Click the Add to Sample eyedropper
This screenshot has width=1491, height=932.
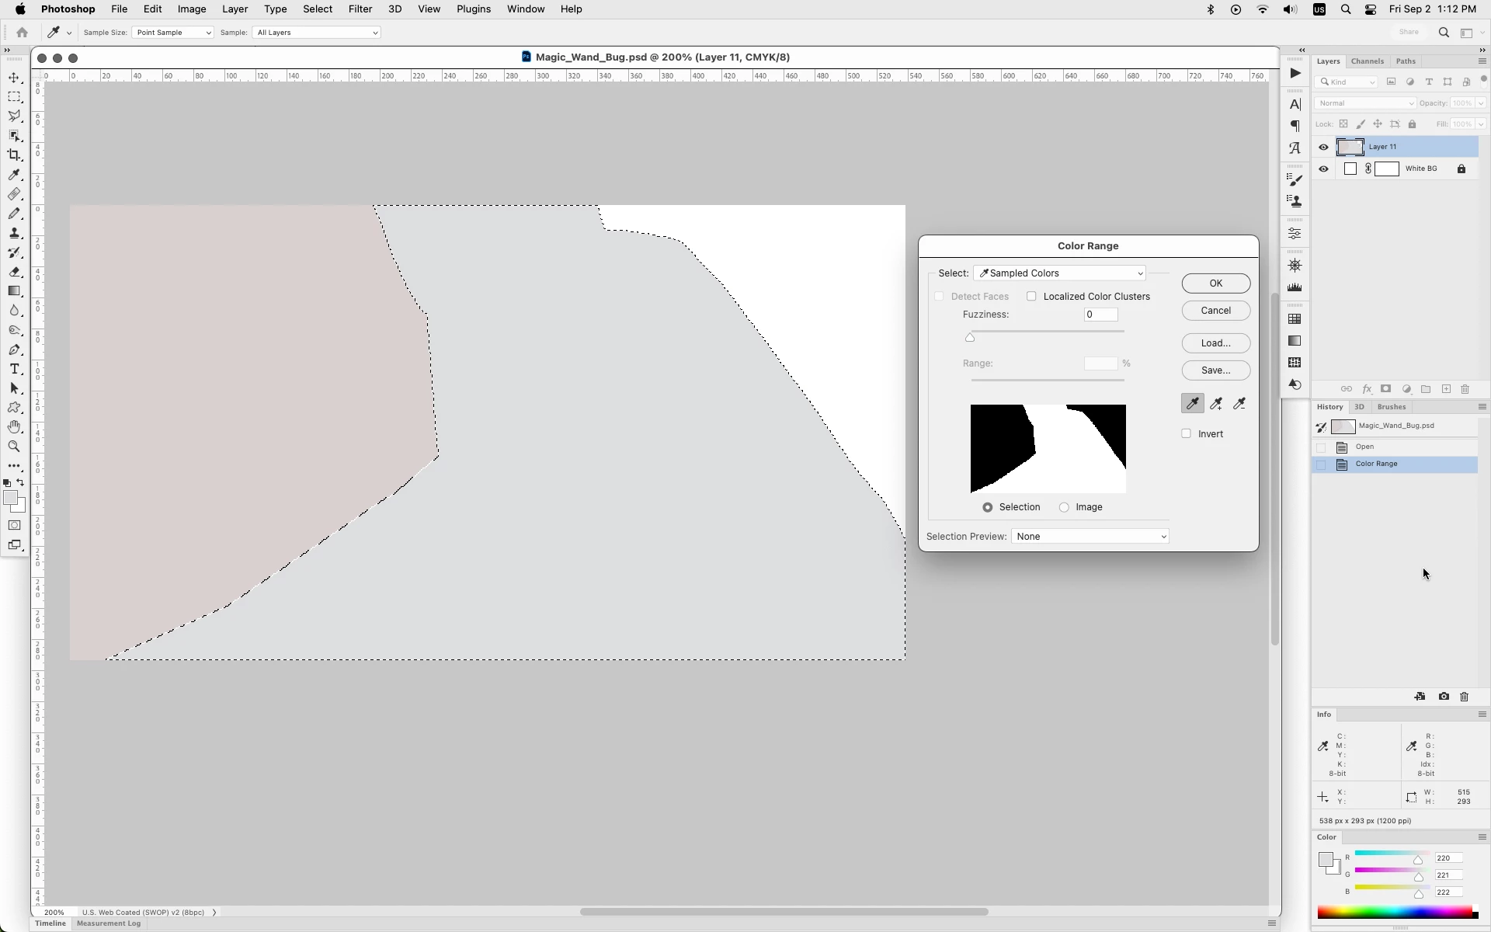1216,403
